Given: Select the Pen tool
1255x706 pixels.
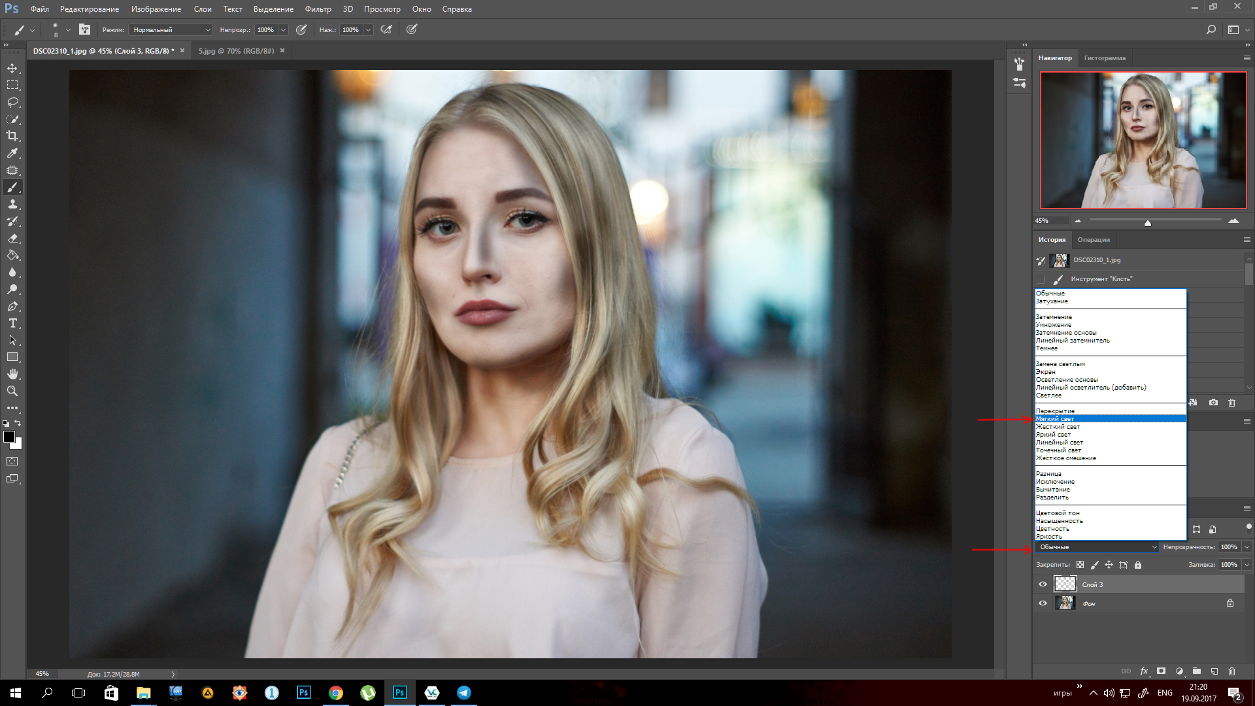Looking at the screenshot, I should coord(12,307).
